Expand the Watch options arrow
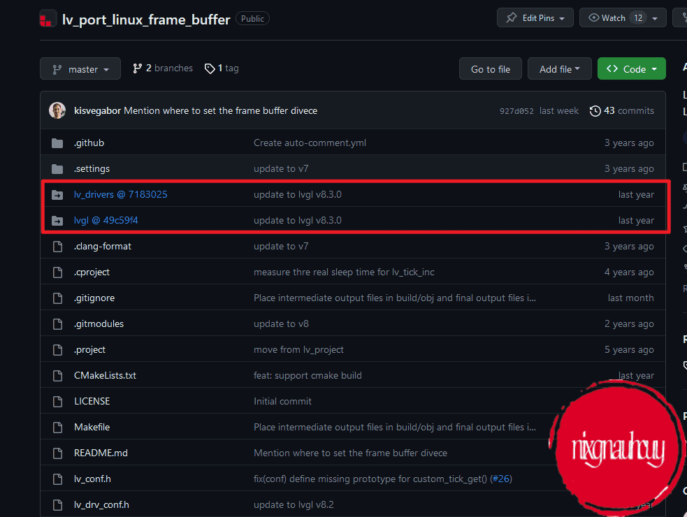 pyautogui.click(x=655, y=18)
